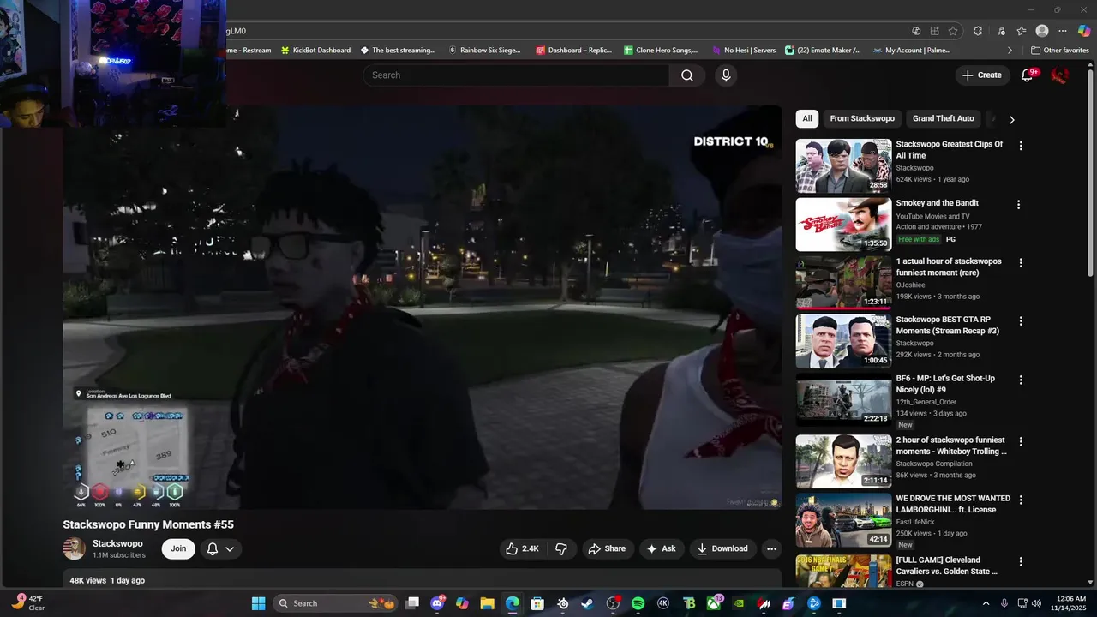
Task: Open Steam from the taskbar
Action: pos(587,603)
